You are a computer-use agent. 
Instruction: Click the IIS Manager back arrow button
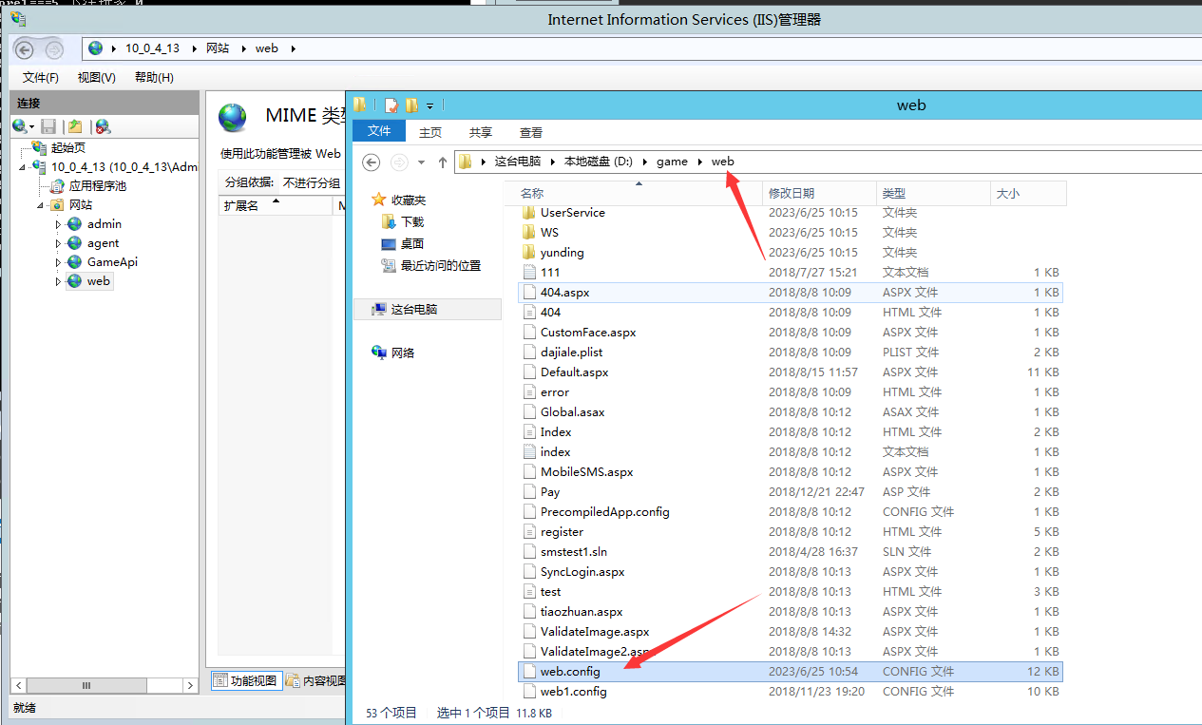coord(25,49)
